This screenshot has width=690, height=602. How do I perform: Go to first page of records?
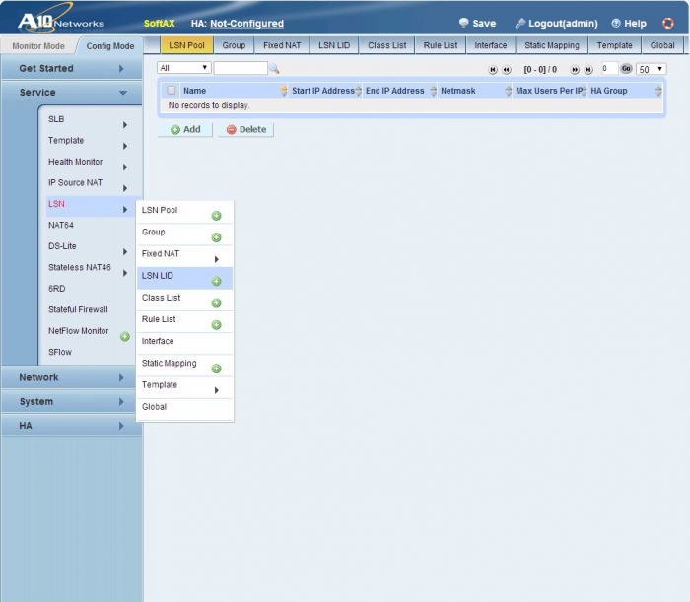[493, 70]
